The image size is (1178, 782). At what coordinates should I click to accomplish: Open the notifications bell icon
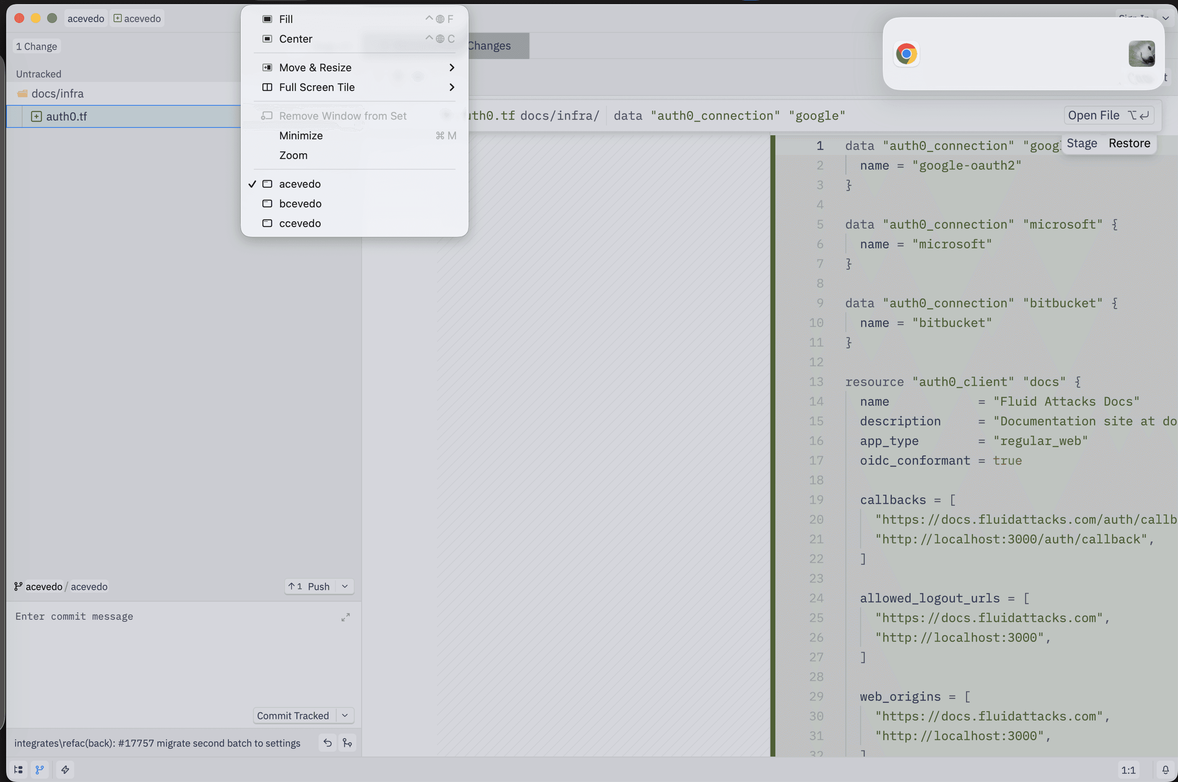click(1166, 770)
